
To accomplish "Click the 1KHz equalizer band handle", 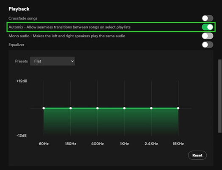I will 124,108.
